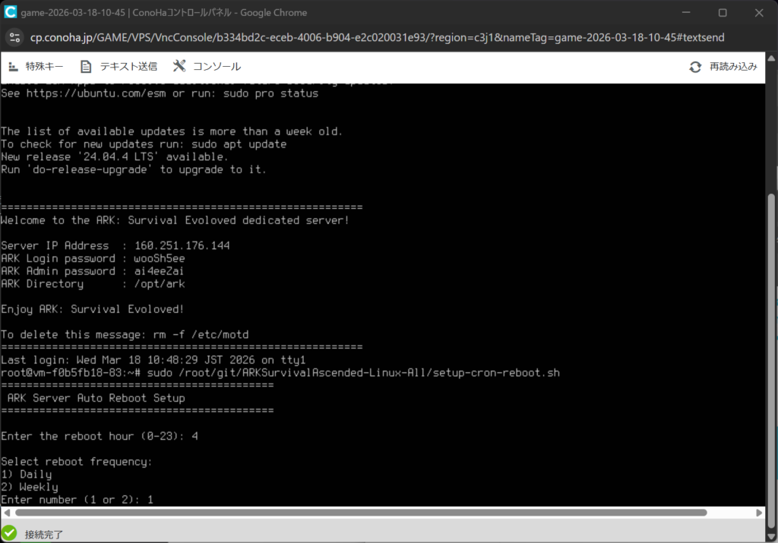Click the green 接続完了 checkmark status icon

[9, 534]
